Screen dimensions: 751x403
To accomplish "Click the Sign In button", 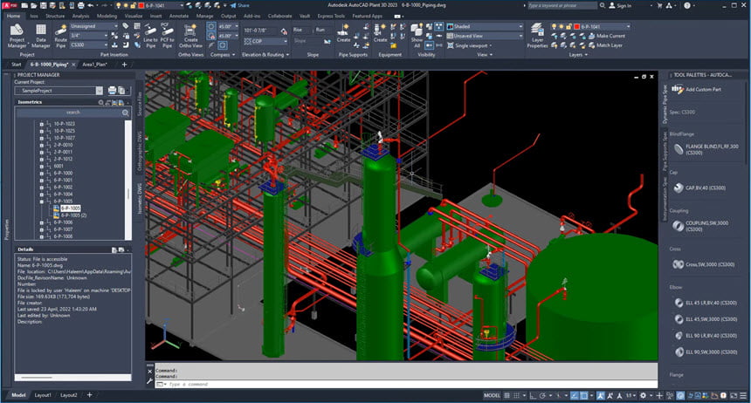I will coord(620,6).
